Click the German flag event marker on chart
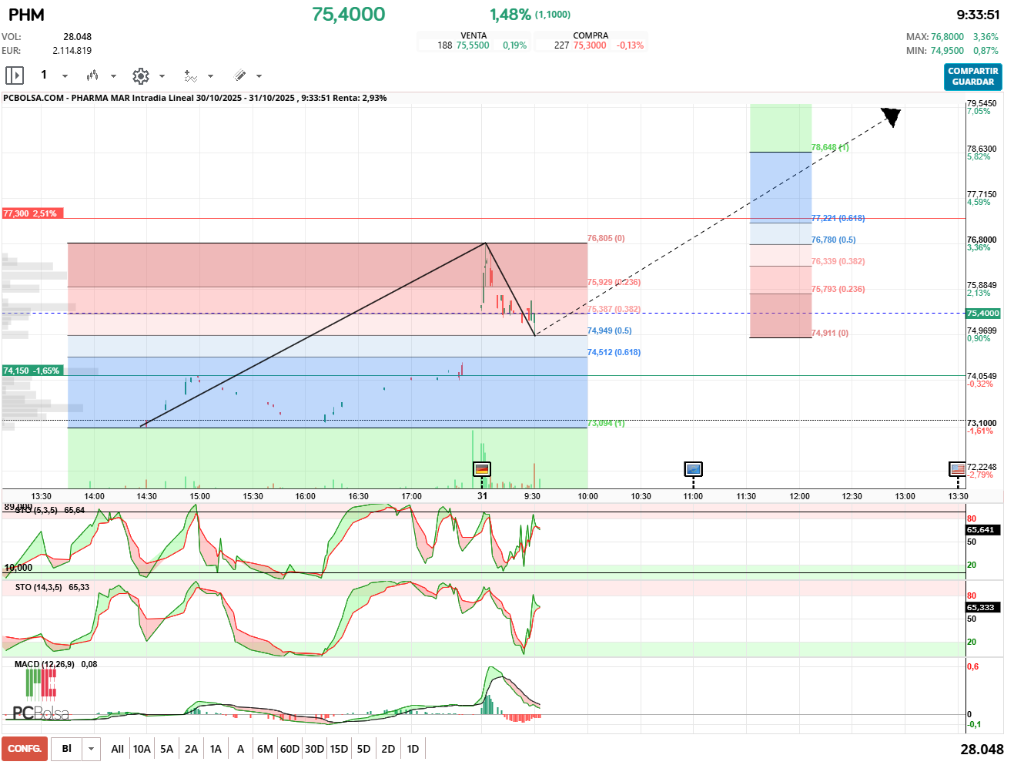 482,468
